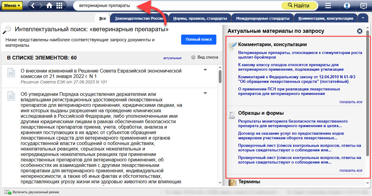Open the grid sections menu icon
Viewport: 372px width, 196px height.
[59, 5]
